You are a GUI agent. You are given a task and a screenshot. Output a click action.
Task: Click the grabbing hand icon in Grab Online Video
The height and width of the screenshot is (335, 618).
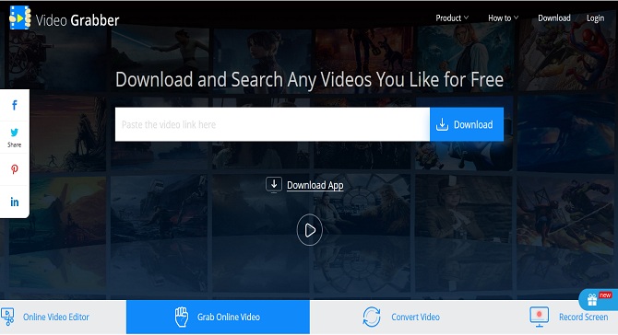(x=182, y=317)
